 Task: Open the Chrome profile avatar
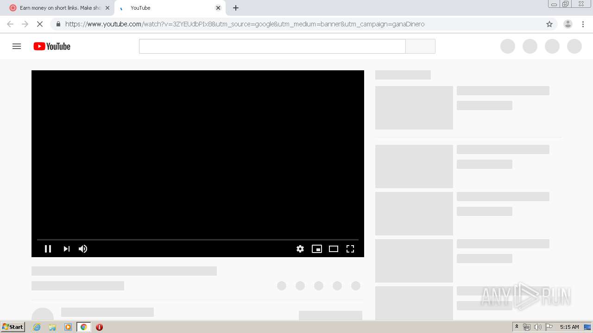568,24
